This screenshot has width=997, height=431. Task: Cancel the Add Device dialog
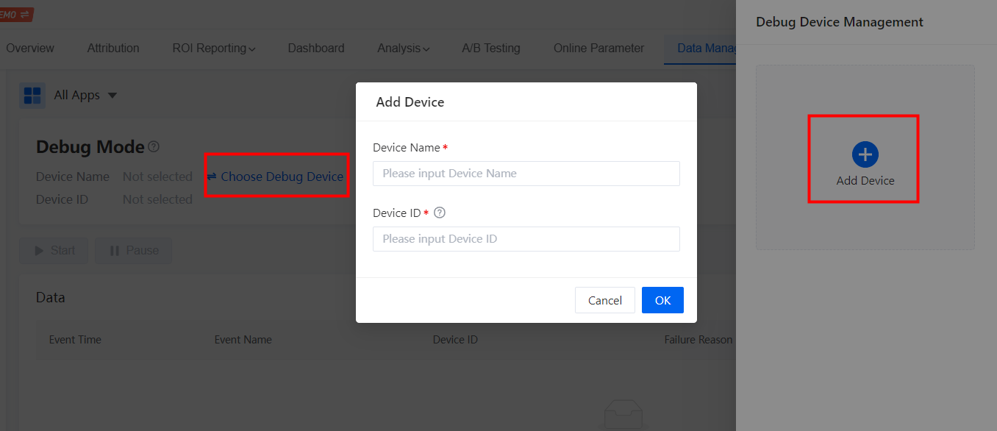click(x=604, y=300)
